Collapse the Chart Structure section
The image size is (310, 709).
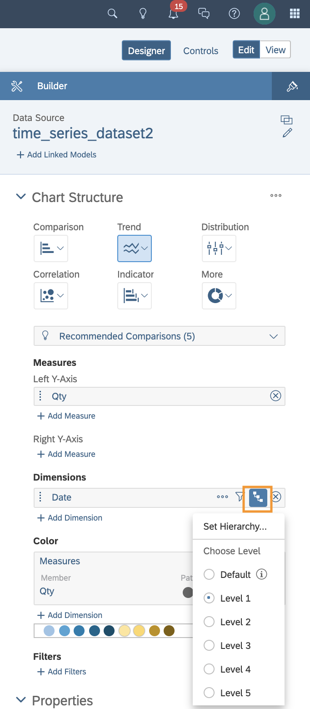[x=21, y=197]
